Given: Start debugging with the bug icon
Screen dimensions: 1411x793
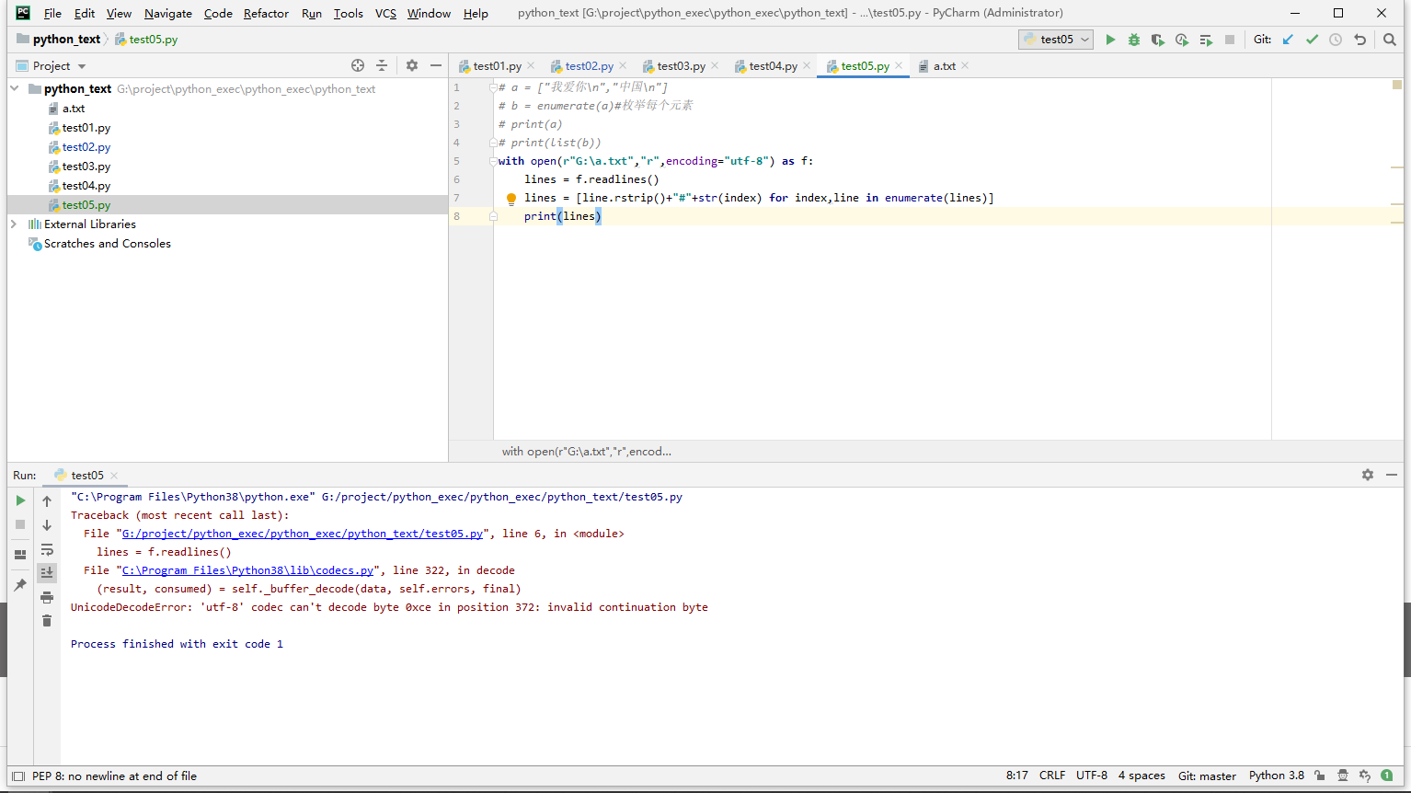Looking at the screenshot, I should (1134, 40).
